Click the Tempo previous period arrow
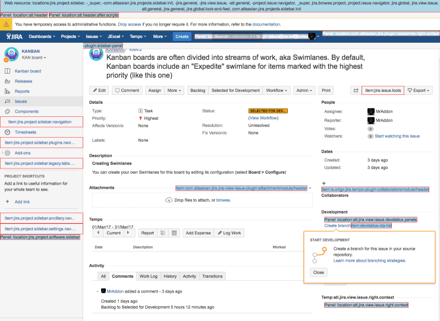 click(x=98, y=233)
